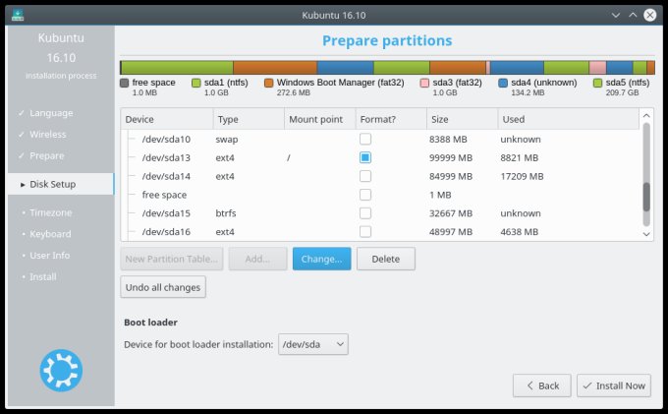Sort by the Size column header
668x414 pixels.
[463, 119]
